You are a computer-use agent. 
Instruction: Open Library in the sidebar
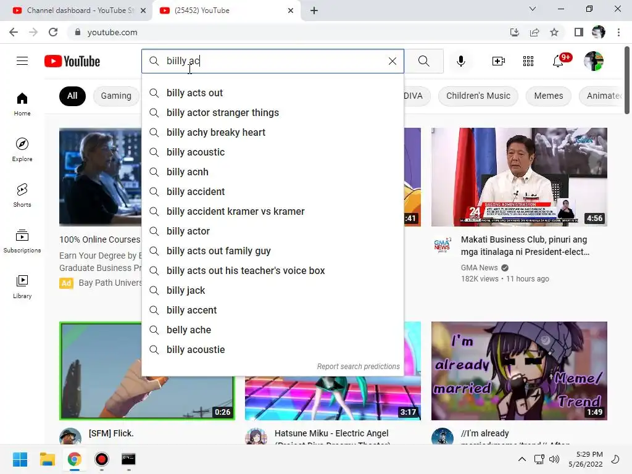tap(22, 286)
